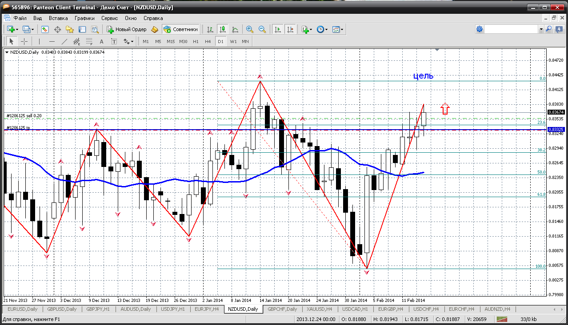Open the GBPJPY,H1 chart tab
The width and height of the screenshot is (568, 325).
pyautogui.click(x=99, y=309)
